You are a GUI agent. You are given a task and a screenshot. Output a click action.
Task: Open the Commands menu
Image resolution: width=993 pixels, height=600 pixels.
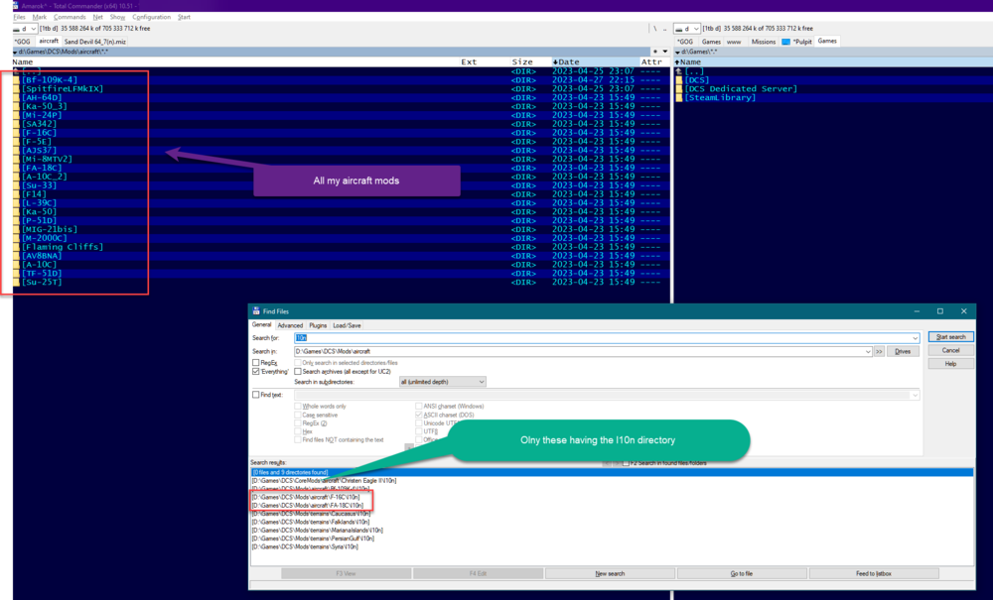pyautogui.click(x=70, y=17)
